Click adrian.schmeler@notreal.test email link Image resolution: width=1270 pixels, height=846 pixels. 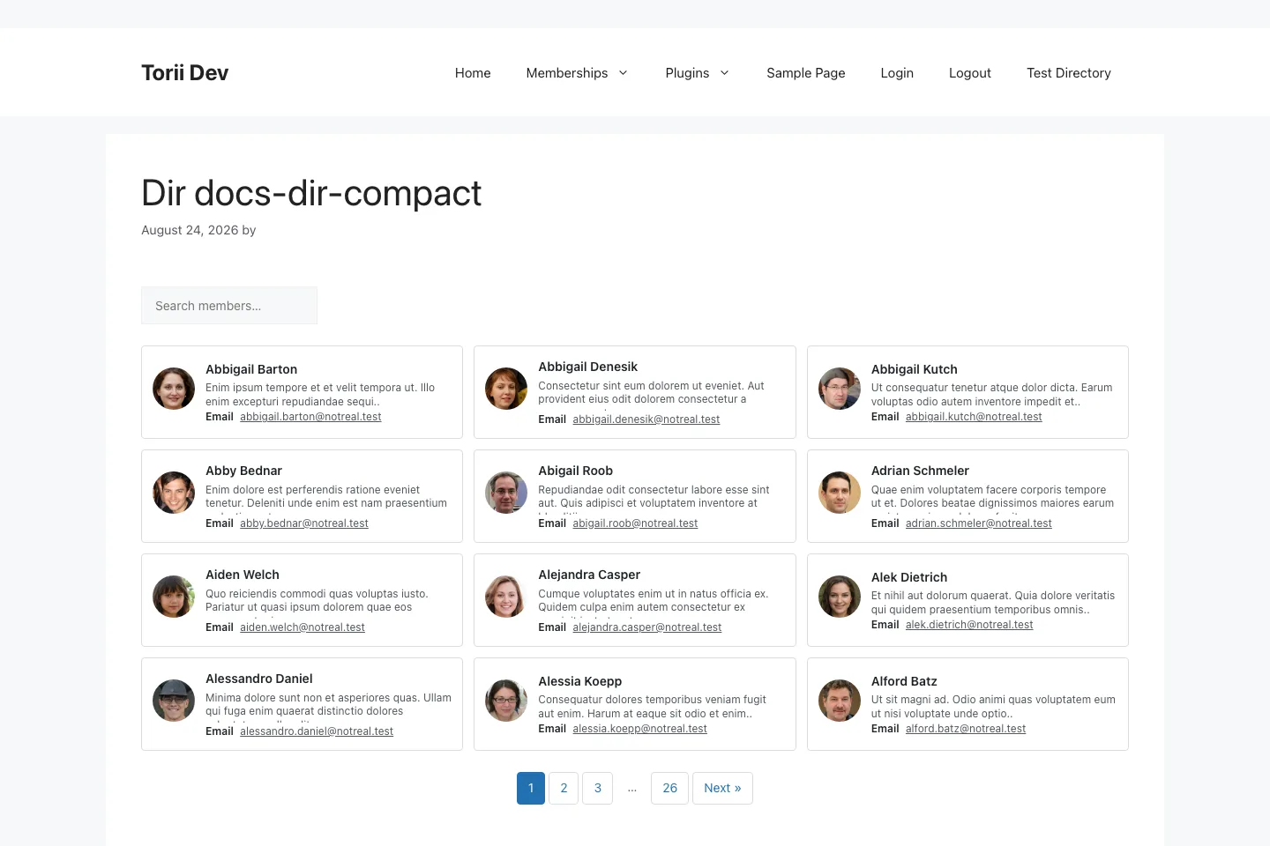point(979,523)
